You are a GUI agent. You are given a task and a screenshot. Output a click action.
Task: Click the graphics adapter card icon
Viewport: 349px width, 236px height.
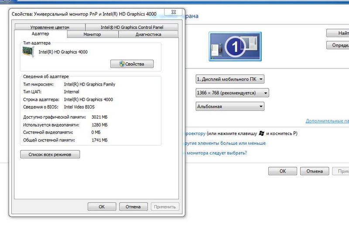tap(29, 52)
